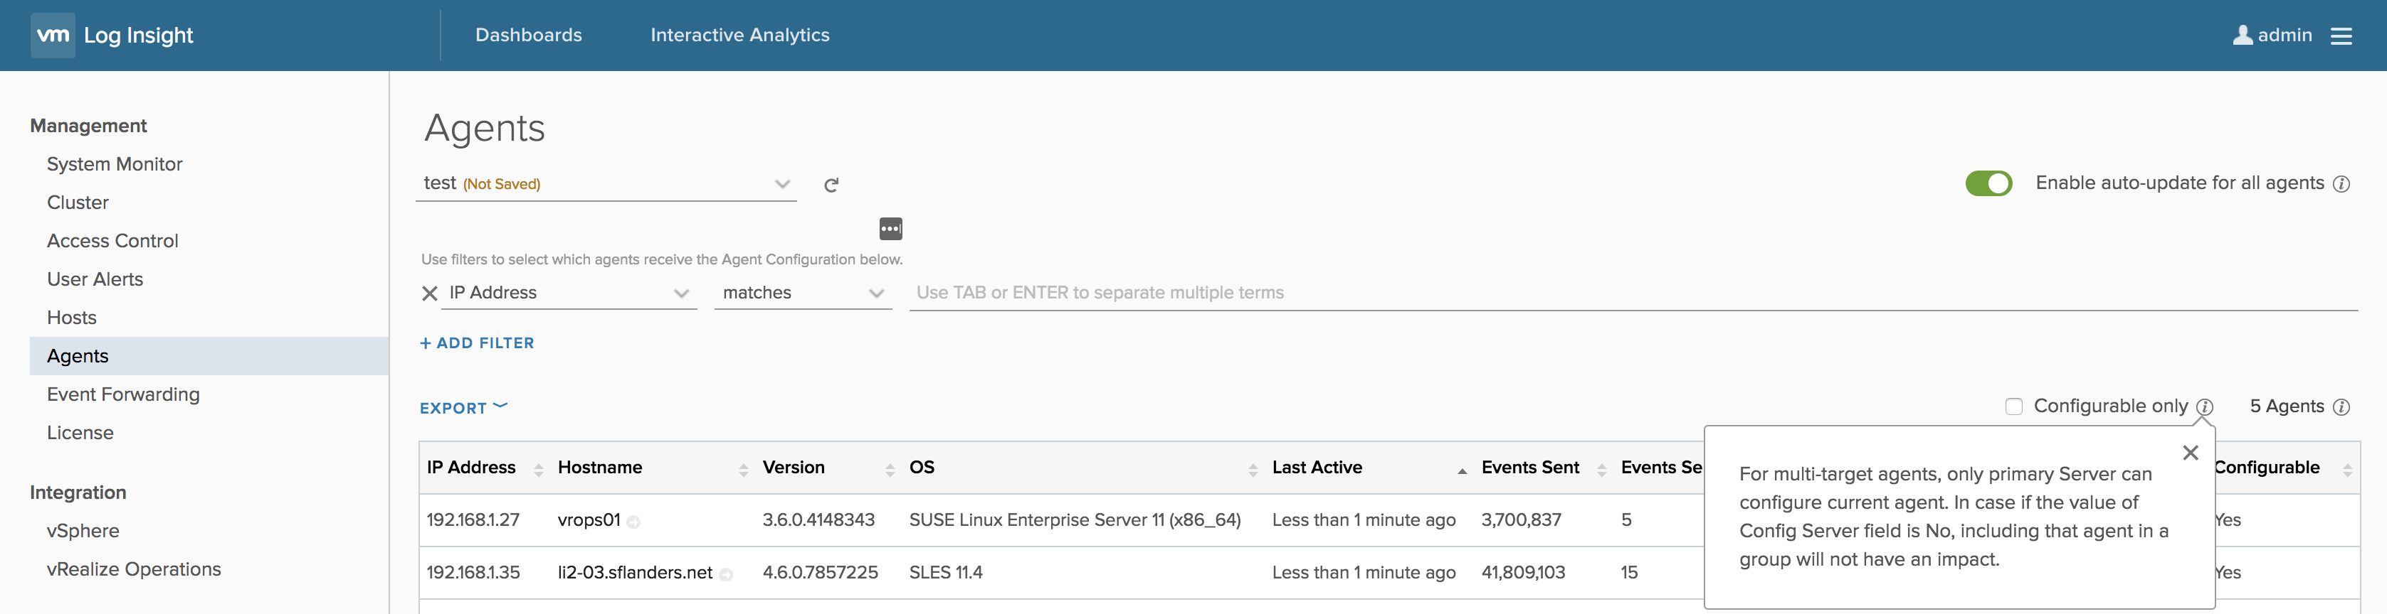Click info icon next to 5 Agents
2387x614 pixels.
point(2341,407)
